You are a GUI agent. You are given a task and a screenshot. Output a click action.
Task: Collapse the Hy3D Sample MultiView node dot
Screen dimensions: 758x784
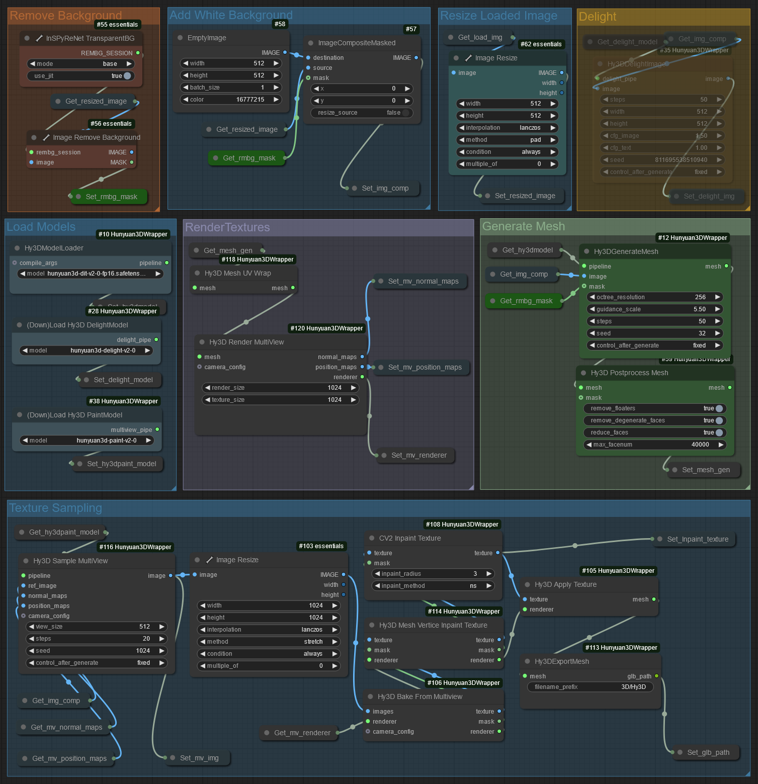pos(26,561)
